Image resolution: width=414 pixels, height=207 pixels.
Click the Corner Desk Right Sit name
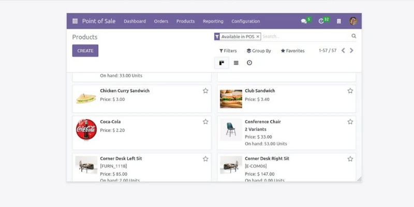[x=267, y=158]
